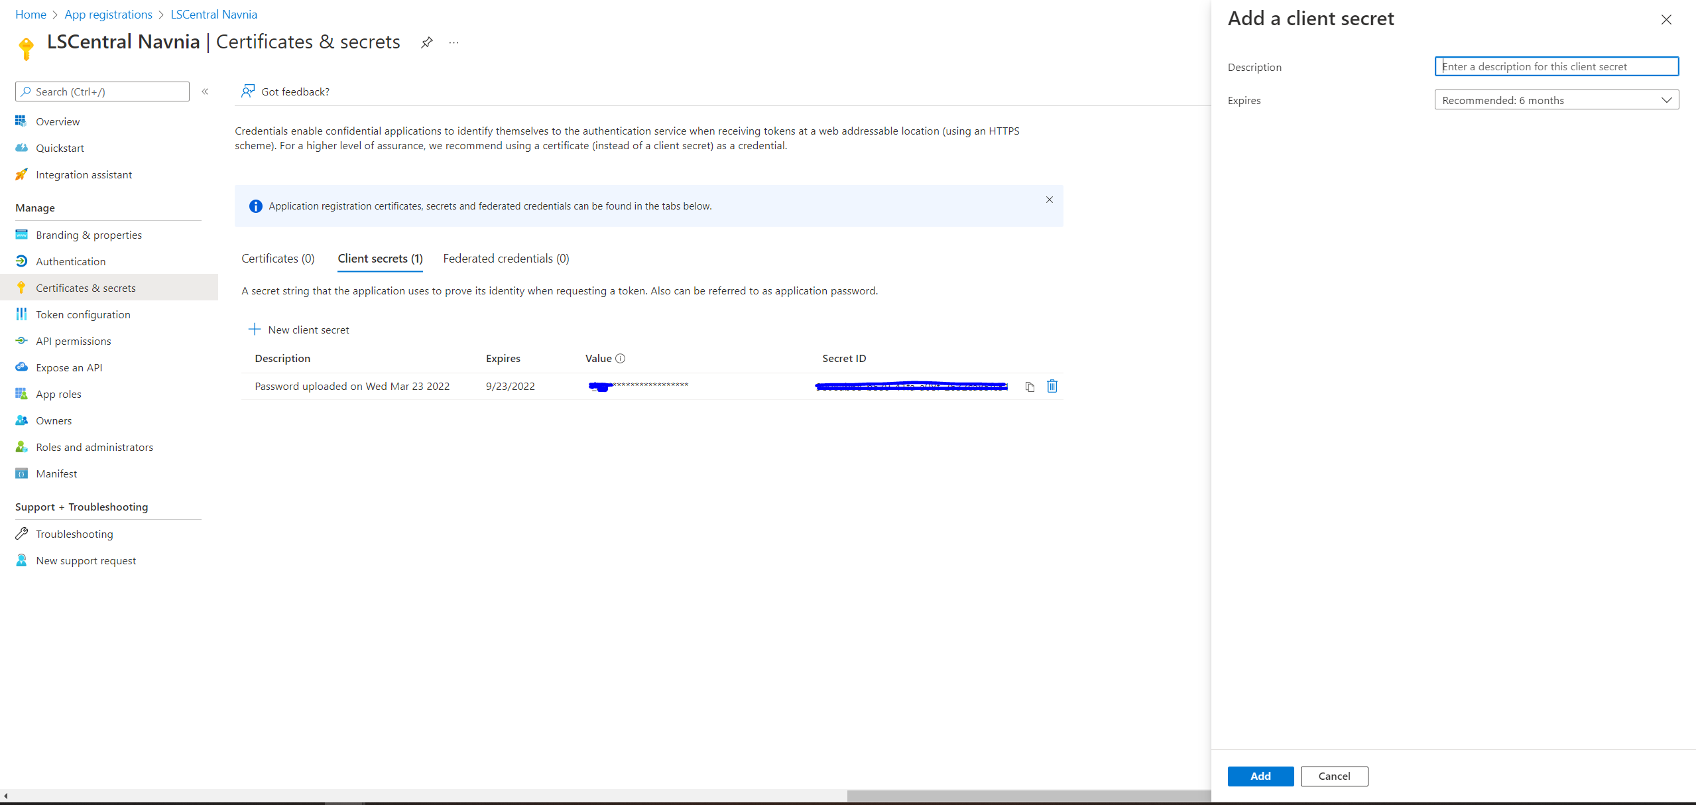
Task: Delete the client secret with trash icon
Action: (1052, 386)
